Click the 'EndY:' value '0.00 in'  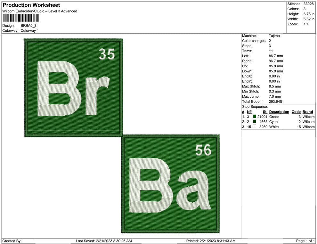(274, 81)
